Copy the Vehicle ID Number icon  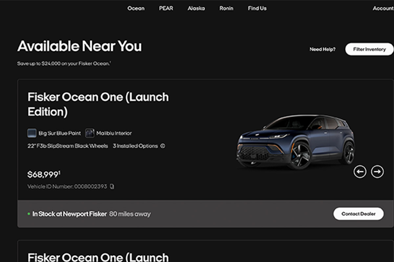(x=112, y=187)
